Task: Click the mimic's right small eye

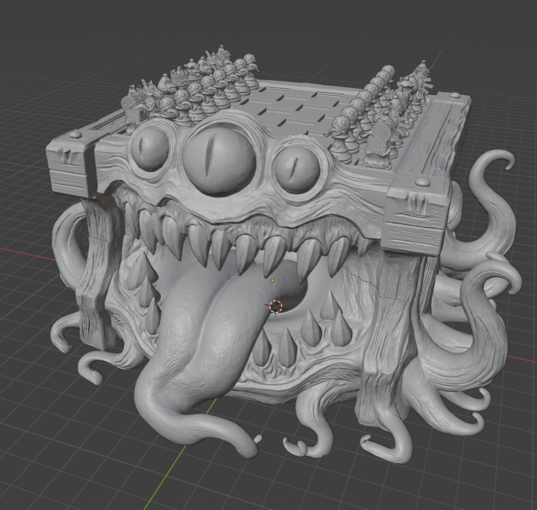Action: (296, 170)
